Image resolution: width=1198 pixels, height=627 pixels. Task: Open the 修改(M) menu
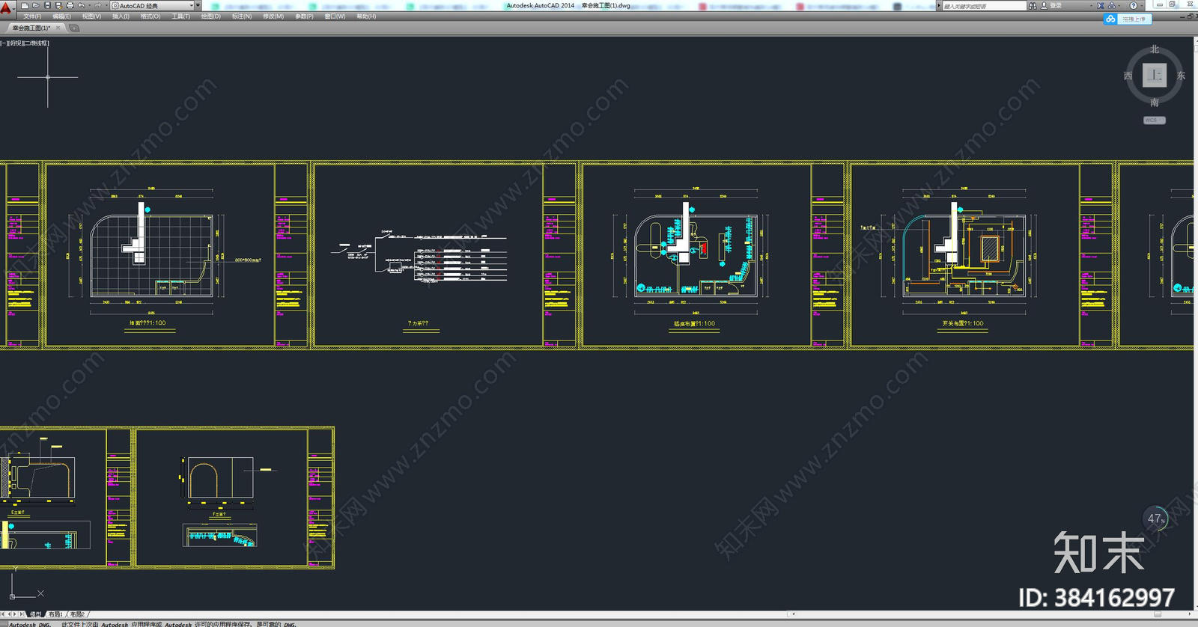pos(273,16)
